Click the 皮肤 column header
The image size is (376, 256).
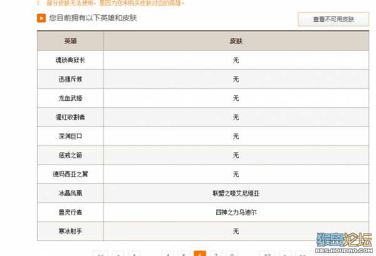pyautogui.click(x=236, y=41)
